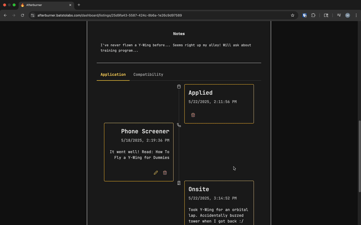This screenshot has height=225, width=361.
Task: Select the Application tab
Action: click(x=113, y=74)
